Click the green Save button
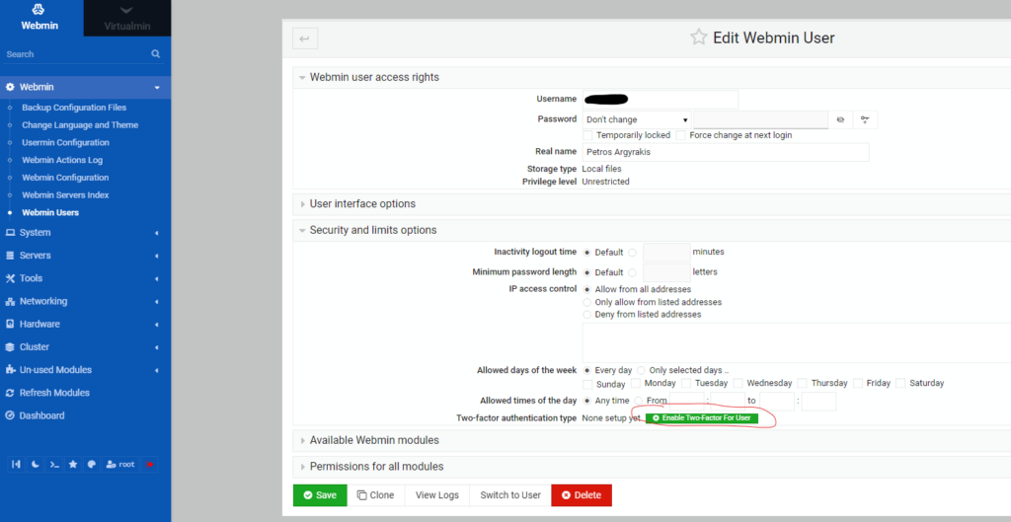 (320, 495)
